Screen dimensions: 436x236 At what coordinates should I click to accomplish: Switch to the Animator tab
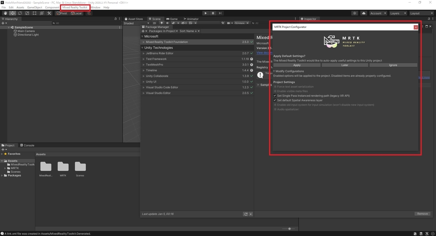click(191, 19)
